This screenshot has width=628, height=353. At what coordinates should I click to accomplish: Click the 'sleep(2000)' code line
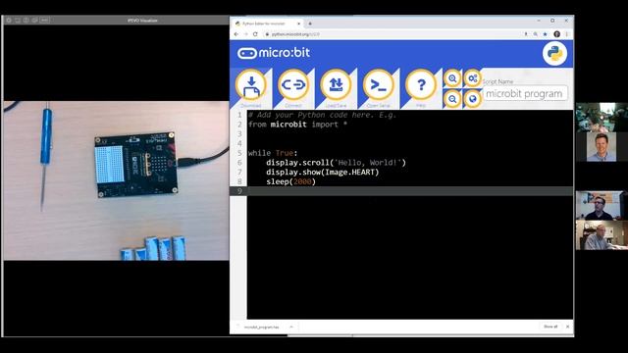290,181
